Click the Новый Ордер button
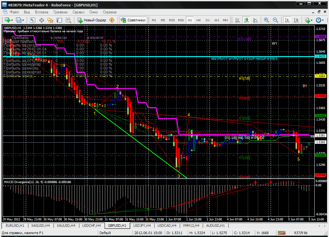The image size is (329, 237). point(92,20)
